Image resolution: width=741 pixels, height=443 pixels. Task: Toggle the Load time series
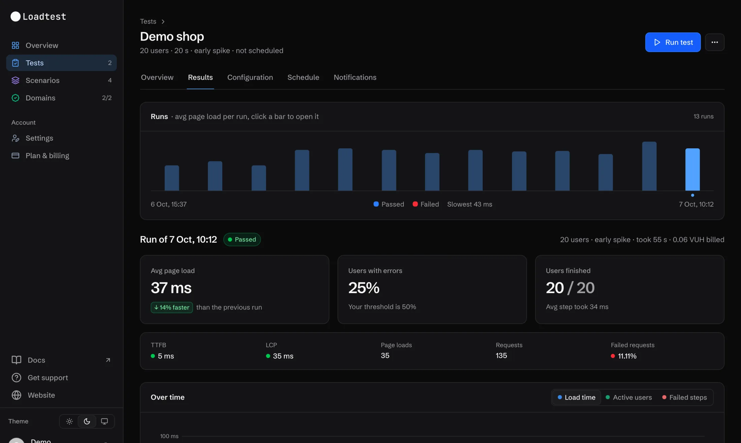pyautogui.click(x=577, y=397)
